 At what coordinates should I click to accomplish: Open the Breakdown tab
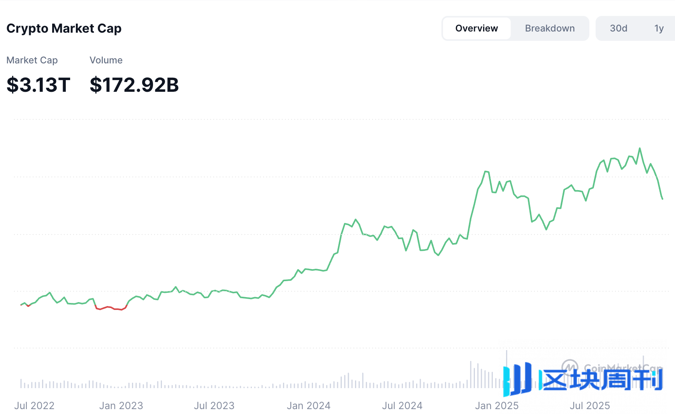click(x=550, y=28)
